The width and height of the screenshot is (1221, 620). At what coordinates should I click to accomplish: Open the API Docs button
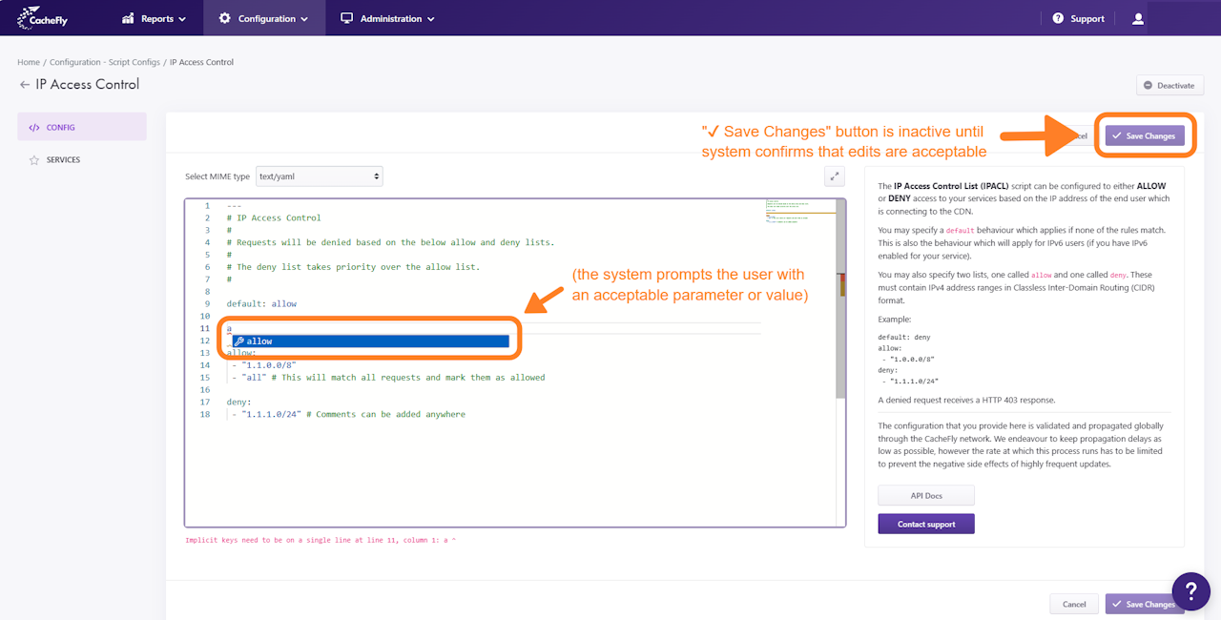pos(926,495)
